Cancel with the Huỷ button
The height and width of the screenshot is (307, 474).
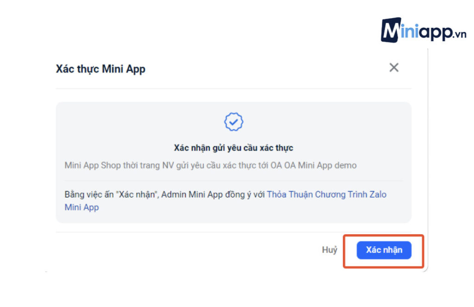(330, 250)
